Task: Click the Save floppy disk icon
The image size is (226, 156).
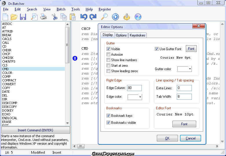Action: [x=23, y=17]
